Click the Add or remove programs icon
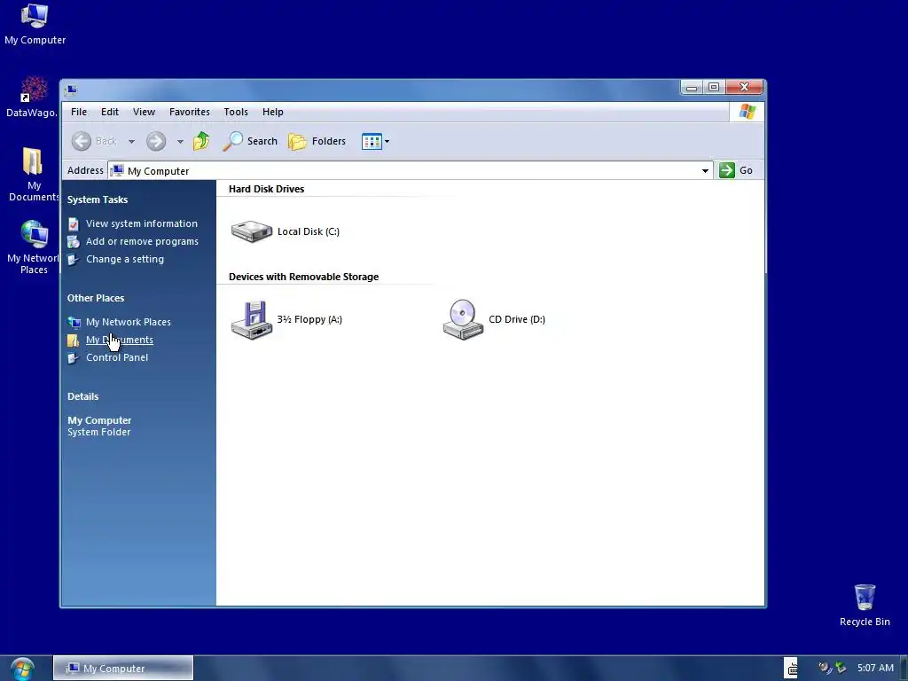 click(74, 242)
